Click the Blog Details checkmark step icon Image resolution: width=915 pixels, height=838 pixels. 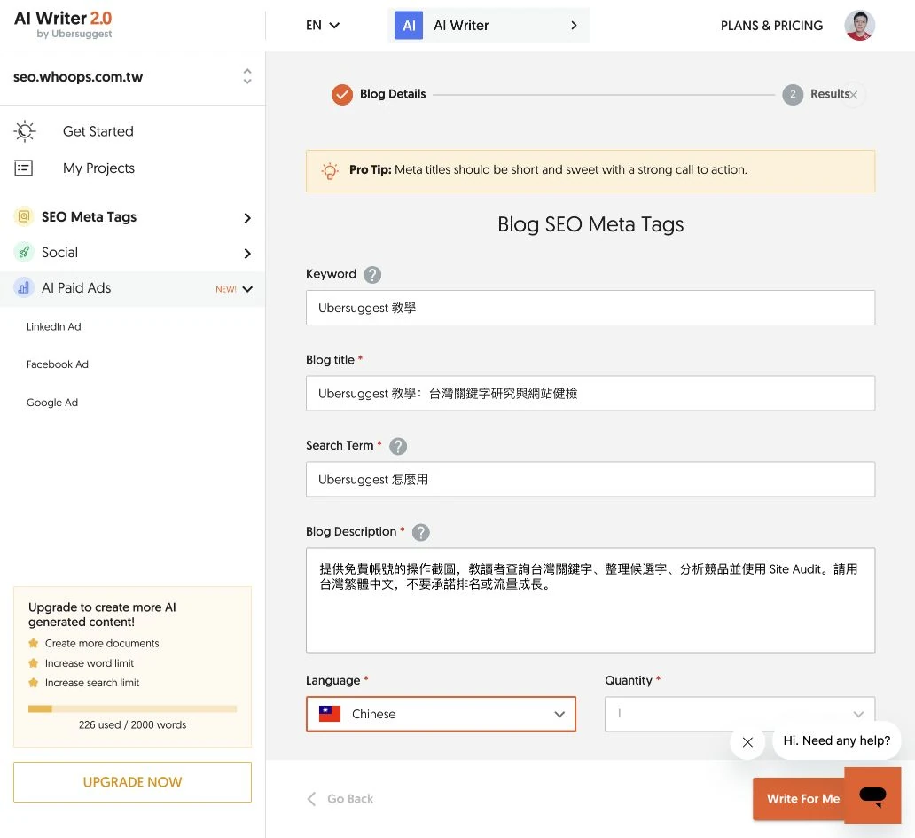coord(342,95)
